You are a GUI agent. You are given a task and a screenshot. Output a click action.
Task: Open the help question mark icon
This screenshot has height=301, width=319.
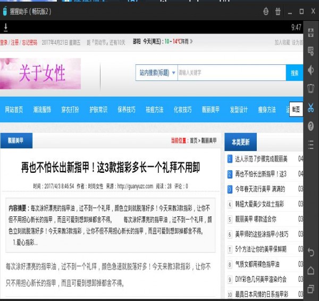coord(310,126)
